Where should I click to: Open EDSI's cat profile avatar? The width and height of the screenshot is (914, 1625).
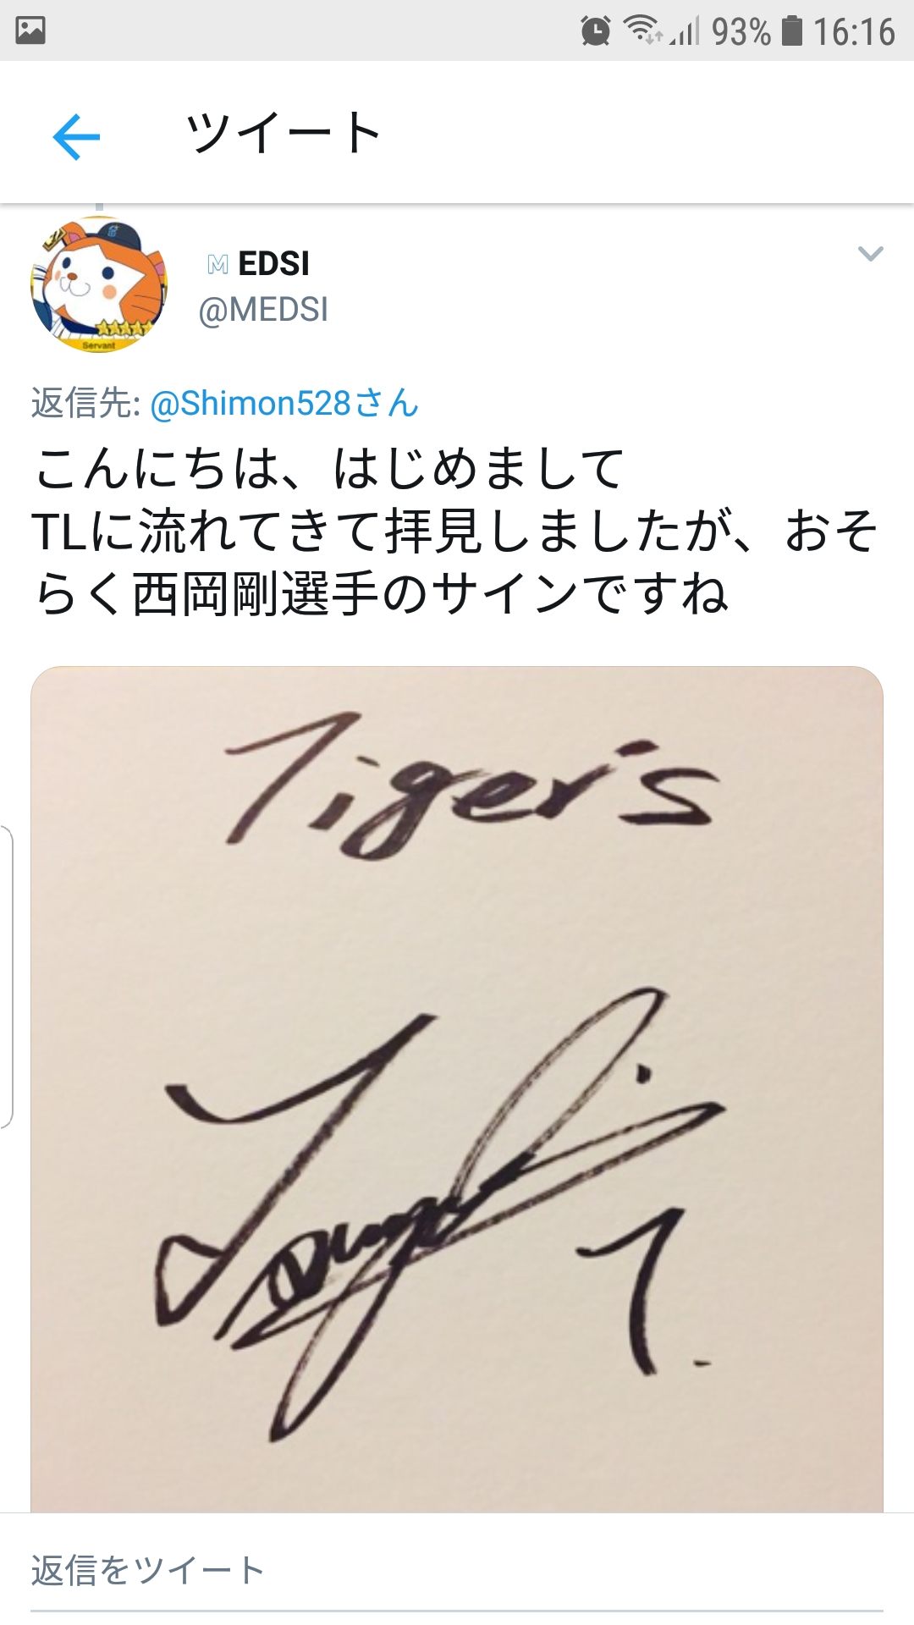point(99,284)
